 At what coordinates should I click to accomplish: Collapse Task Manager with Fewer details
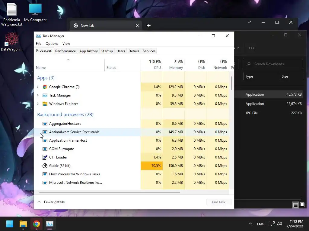(51, 202)
